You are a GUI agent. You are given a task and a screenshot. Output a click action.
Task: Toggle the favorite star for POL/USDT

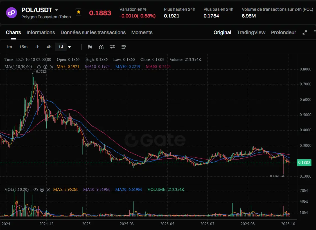click(79, 12)
